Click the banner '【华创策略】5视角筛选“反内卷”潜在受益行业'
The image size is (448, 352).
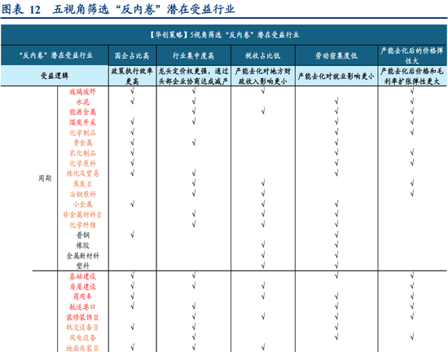(224, 35)
